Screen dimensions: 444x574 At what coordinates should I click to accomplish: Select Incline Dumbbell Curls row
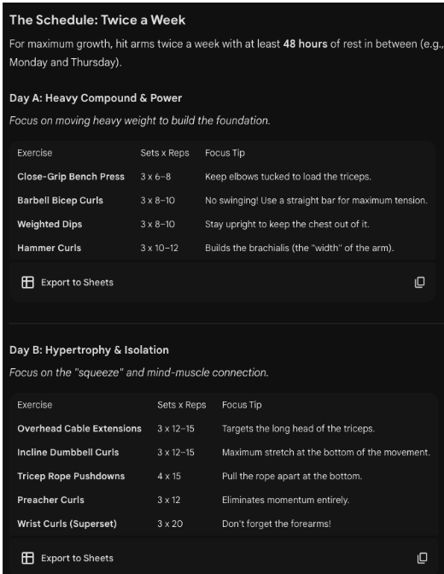click(x=224, y=452)
